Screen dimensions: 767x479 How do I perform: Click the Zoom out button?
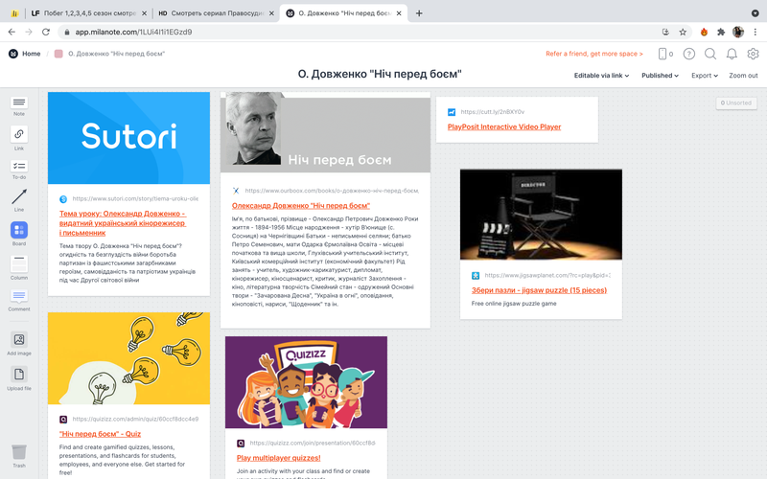[743, 76]
